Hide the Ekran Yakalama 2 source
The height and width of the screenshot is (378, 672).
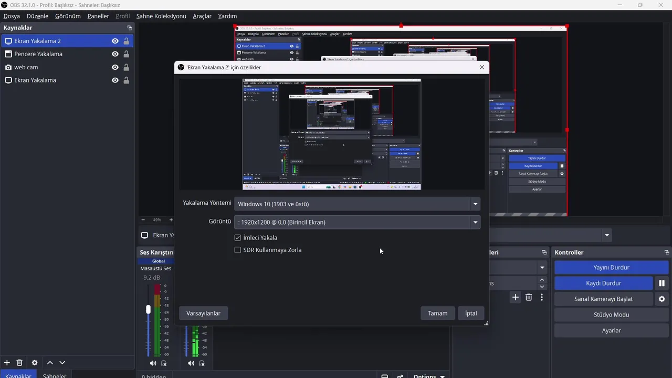point(115,41)
